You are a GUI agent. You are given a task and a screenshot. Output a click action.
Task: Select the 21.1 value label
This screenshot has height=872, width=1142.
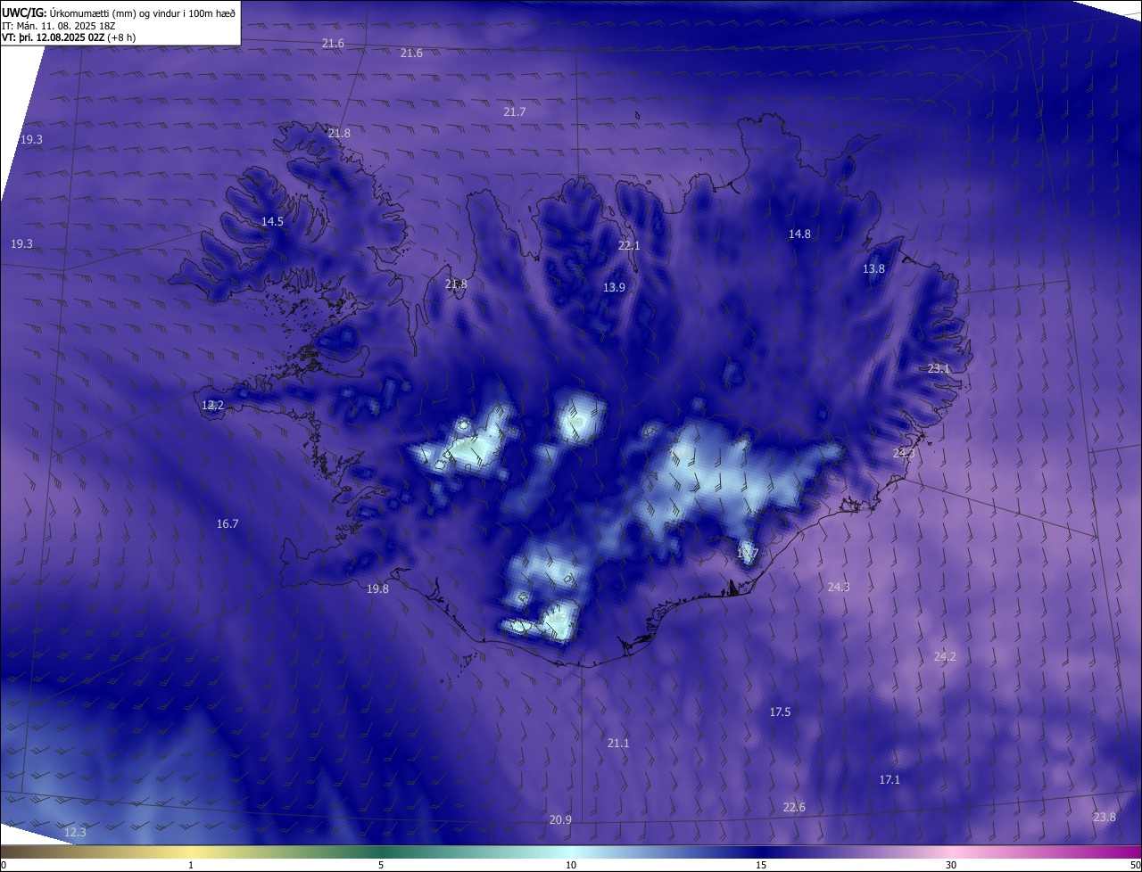[x=618, y=744]
